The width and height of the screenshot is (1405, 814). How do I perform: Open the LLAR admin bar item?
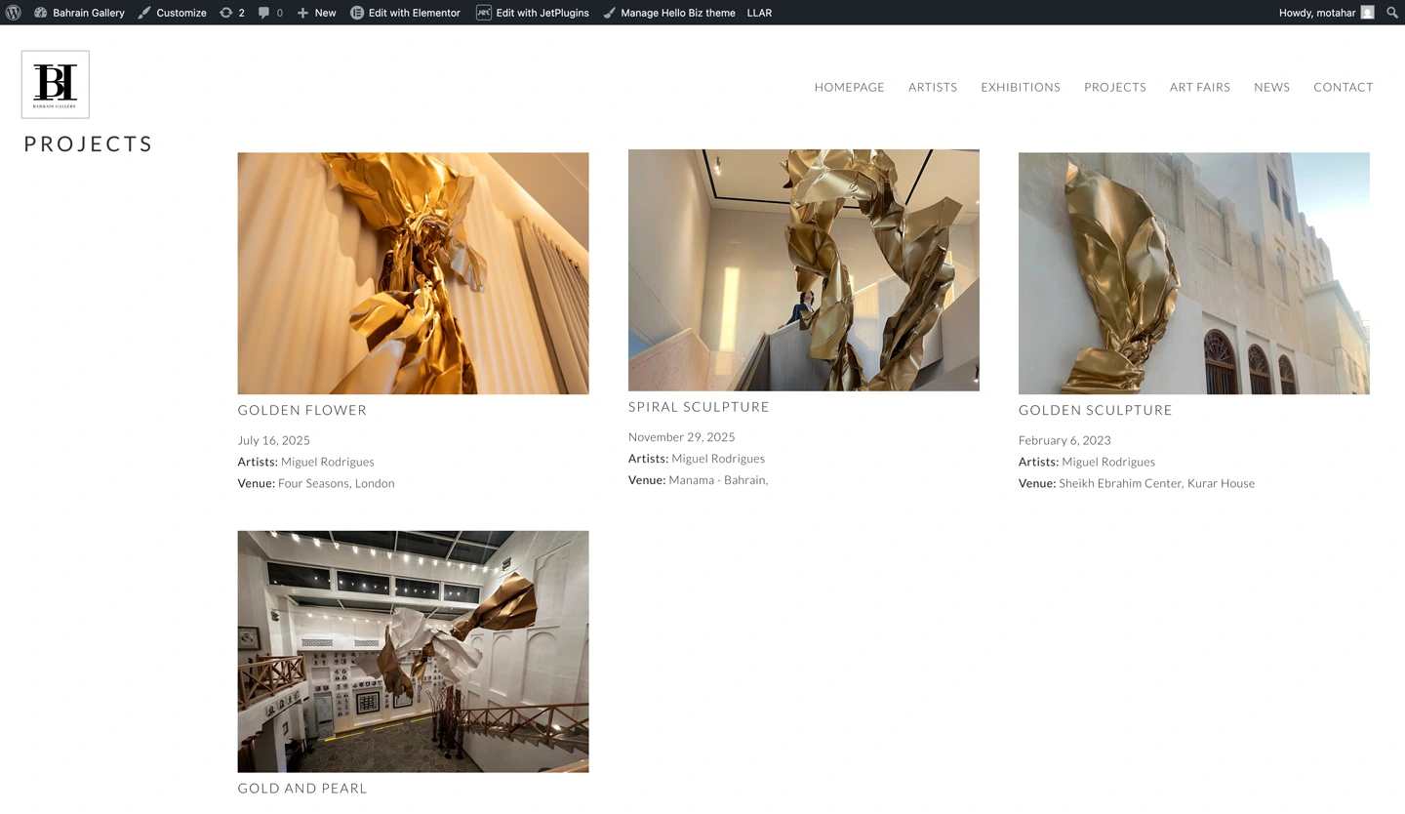point(759,13)
